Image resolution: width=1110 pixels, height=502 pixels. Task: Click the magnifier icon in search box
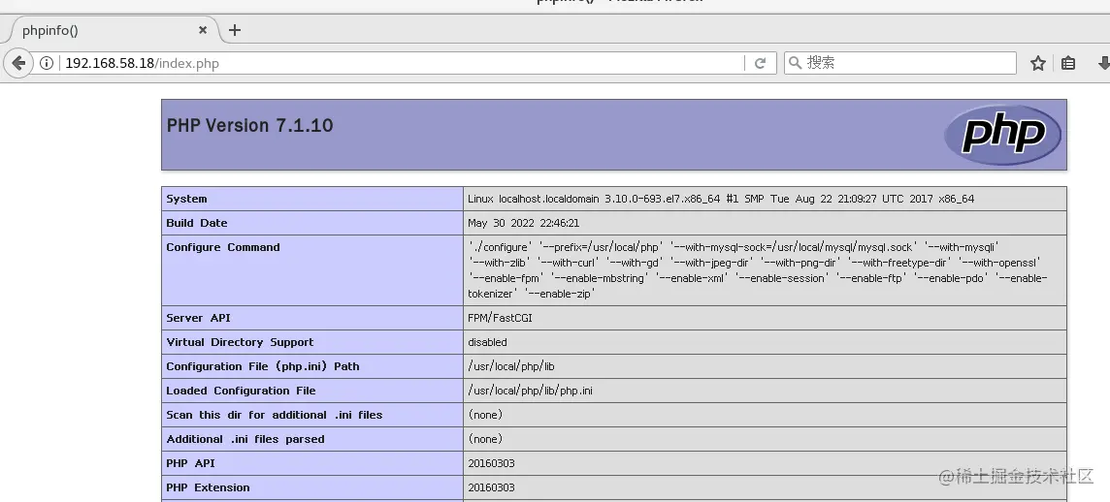tap(796, 63)
